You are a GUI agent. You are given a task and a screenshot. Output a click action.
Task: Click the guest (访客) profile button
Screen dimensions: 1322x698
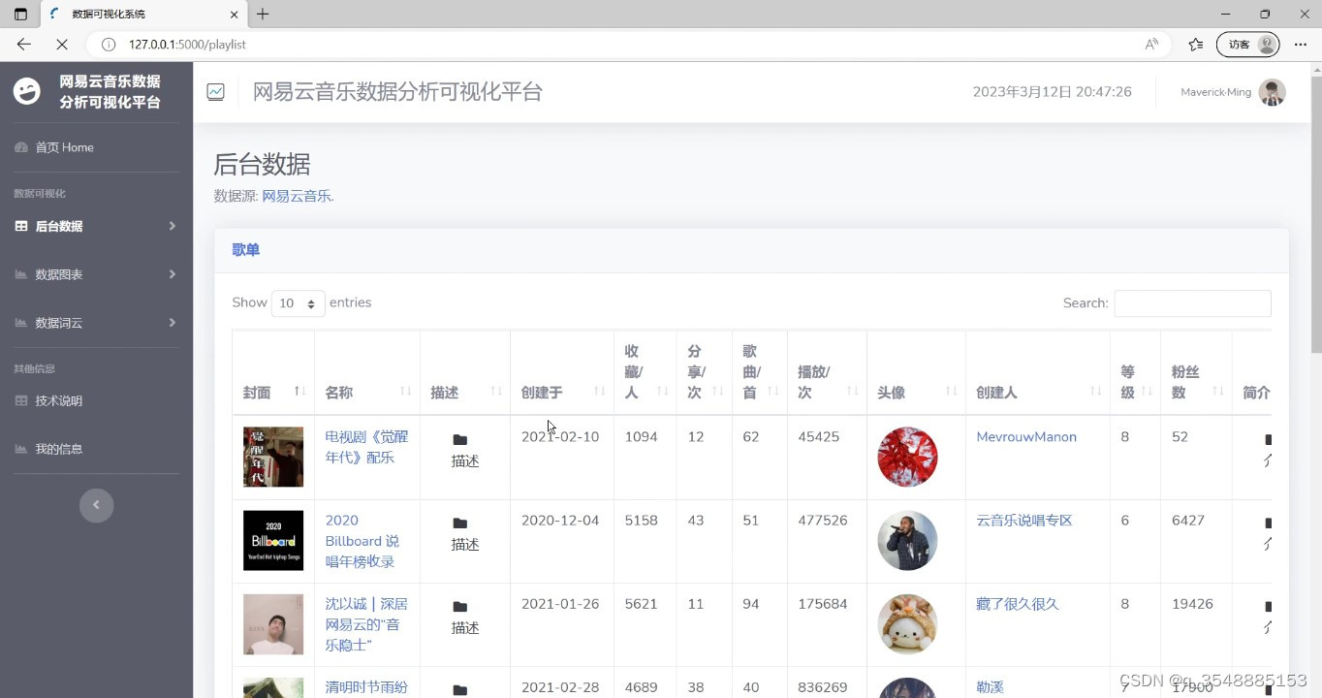(1248, 45)
